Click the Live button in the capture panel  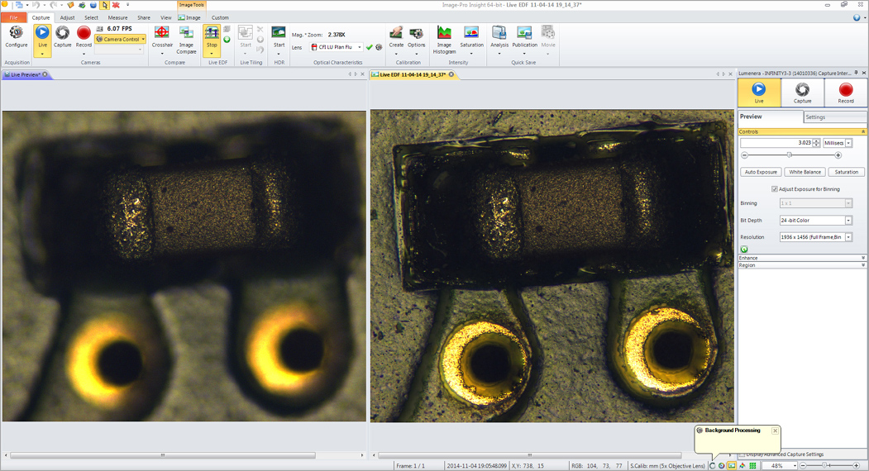point(759,93)
